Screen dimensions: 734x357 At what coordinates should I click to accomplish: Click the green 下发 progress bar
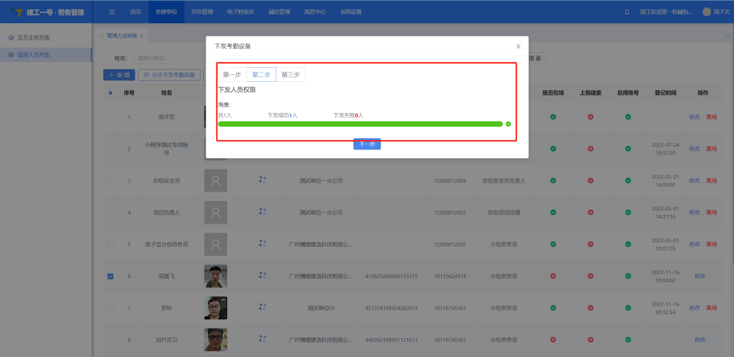pos(359,124)
